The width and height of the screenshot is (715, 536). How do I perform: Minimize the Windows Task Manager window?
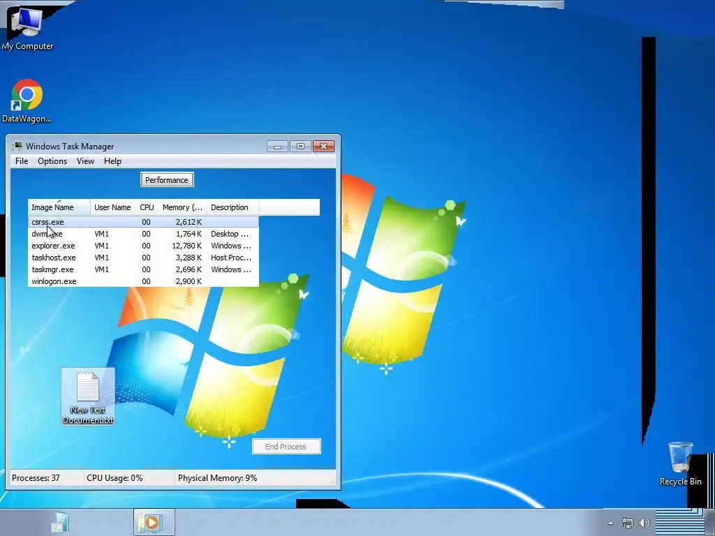277,147
